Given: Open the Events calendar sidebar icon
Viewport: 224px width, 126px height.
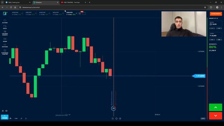Looking at the screenshot, I should (x=5, y=52).
